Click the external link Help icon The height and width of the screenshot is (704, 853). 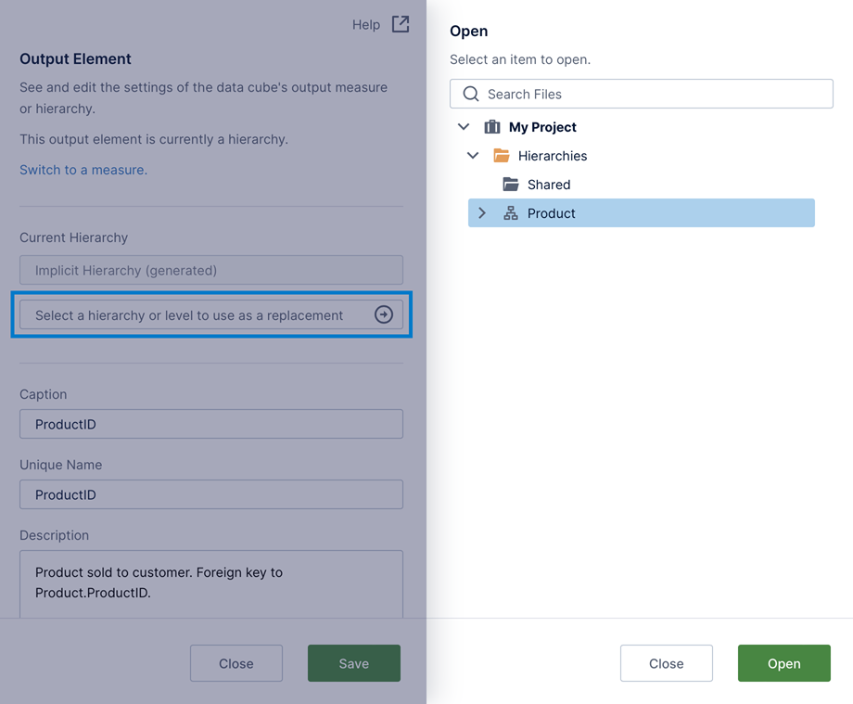point(400,25)
